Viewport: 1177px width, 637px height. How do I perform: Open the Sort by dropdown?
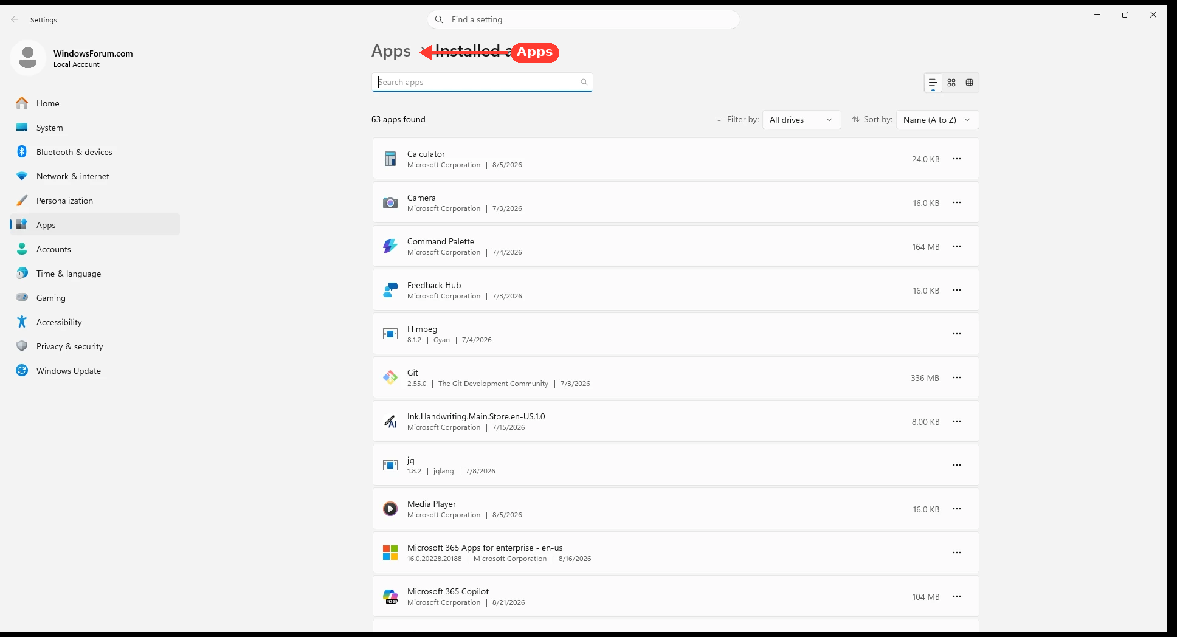937,120
